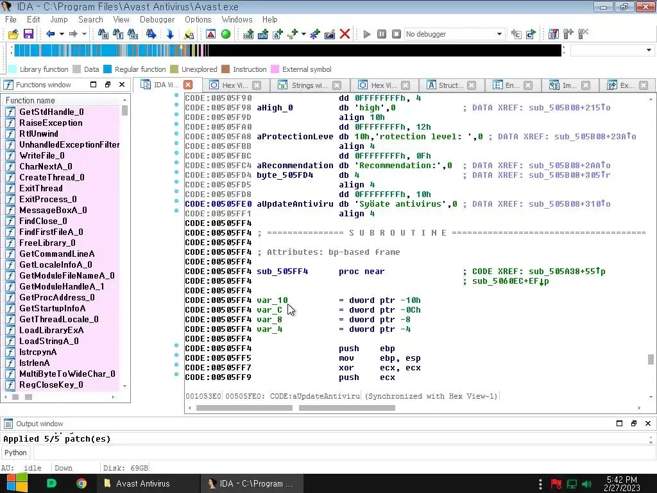The height and width of the screenshot is (493, 657).
Task: Open the No debugger dropdown
Action: (x=499, y=34)
